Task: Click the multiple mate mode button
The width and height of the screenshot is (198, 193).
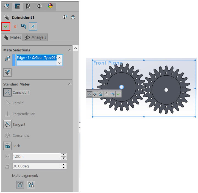Action: click(x=7, y=73)
